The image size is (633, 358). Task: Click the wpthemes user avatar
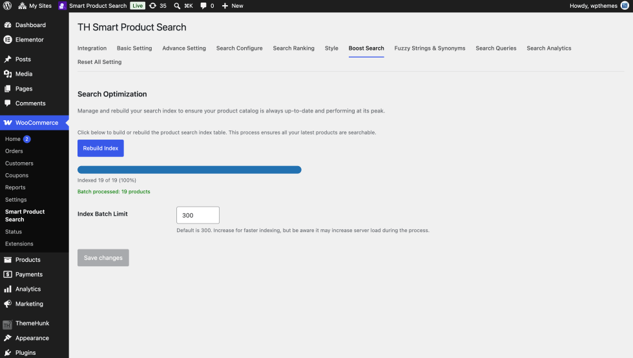tap(625, 6)
